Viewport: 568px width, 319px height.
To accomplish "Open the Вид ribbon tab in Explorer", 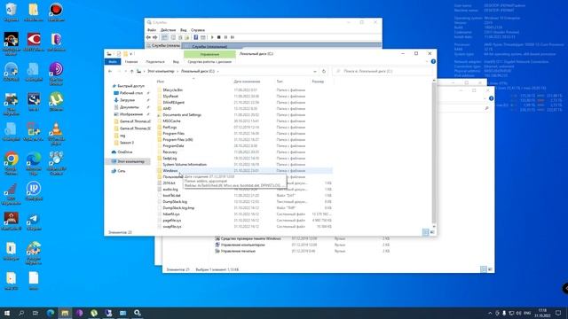I will pos(176,62).
